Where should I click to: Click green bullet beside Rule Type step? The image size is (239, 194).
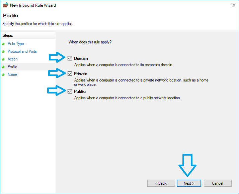pos(3,44)
